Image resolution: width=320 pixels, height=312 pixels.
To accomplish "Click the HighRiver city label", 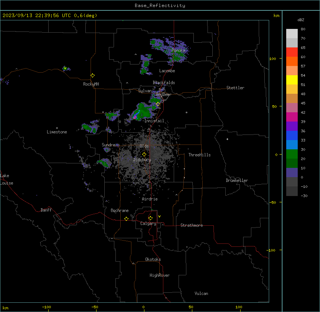I will (160, 275).
